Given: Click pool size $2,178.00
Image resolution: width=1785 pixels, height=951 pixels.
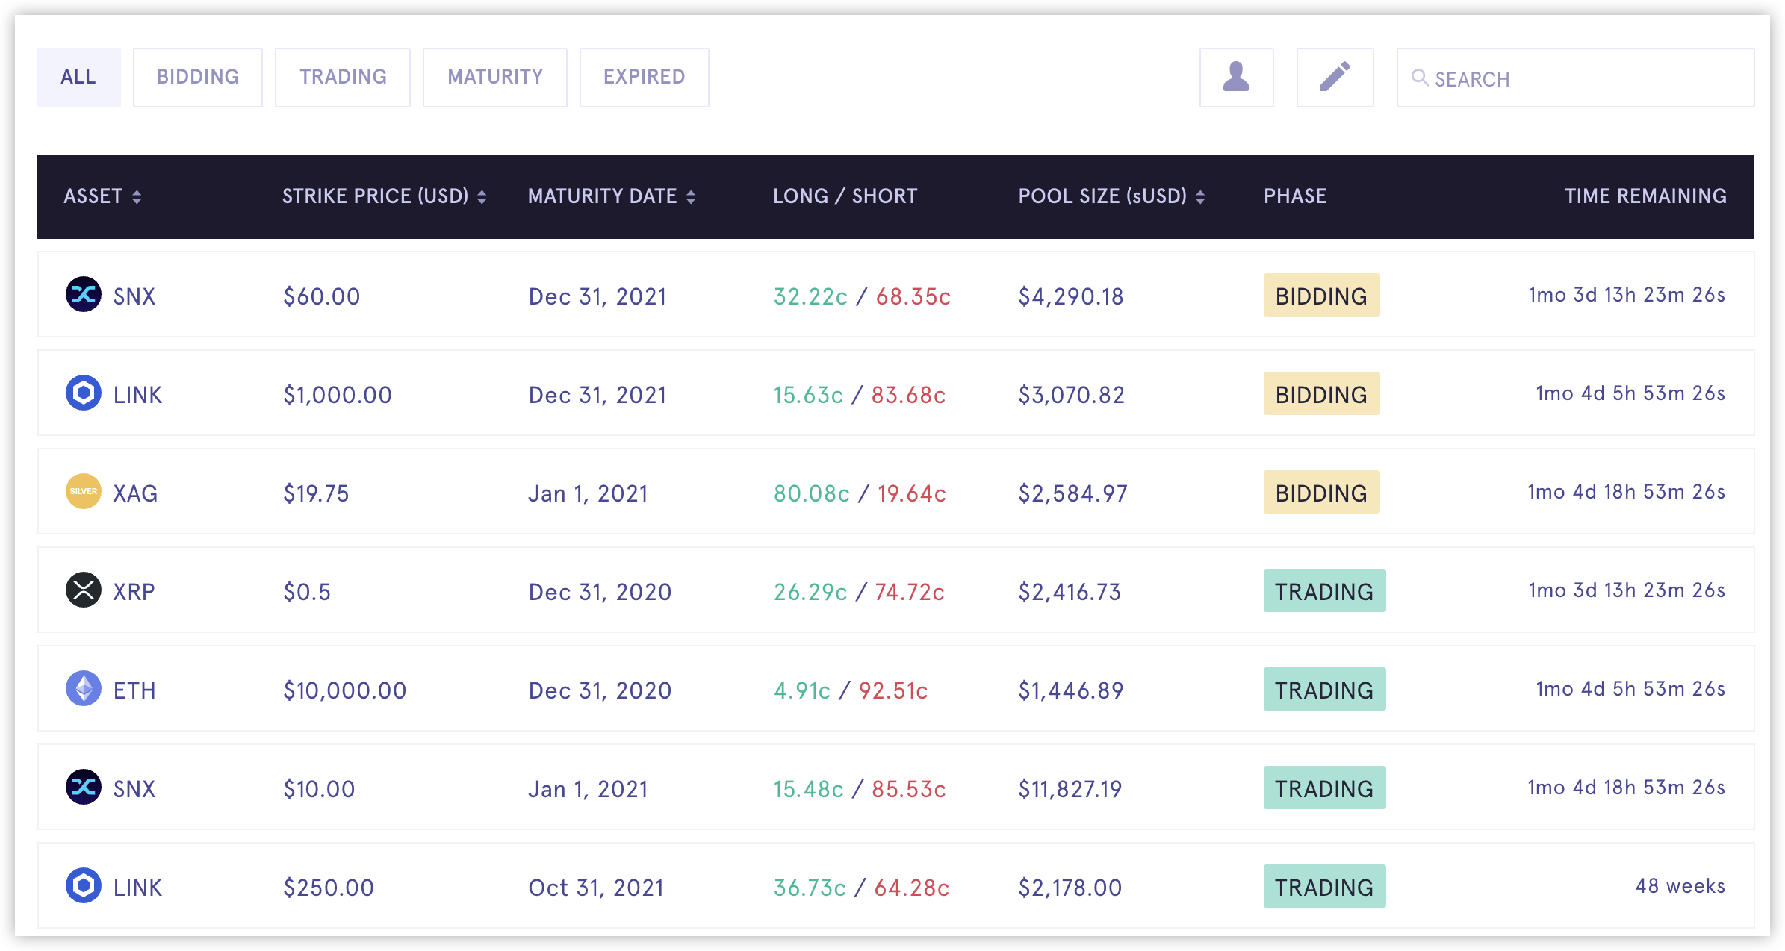Looking at the screenshot, I should click(x=1070, y=888).
